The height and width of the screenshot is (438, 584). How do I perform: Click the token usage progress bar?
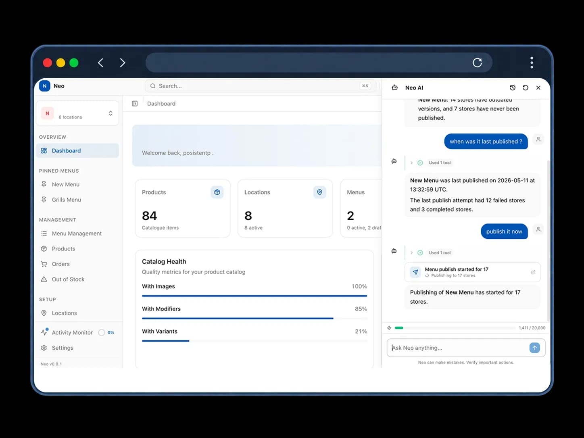tap(455, 328)
